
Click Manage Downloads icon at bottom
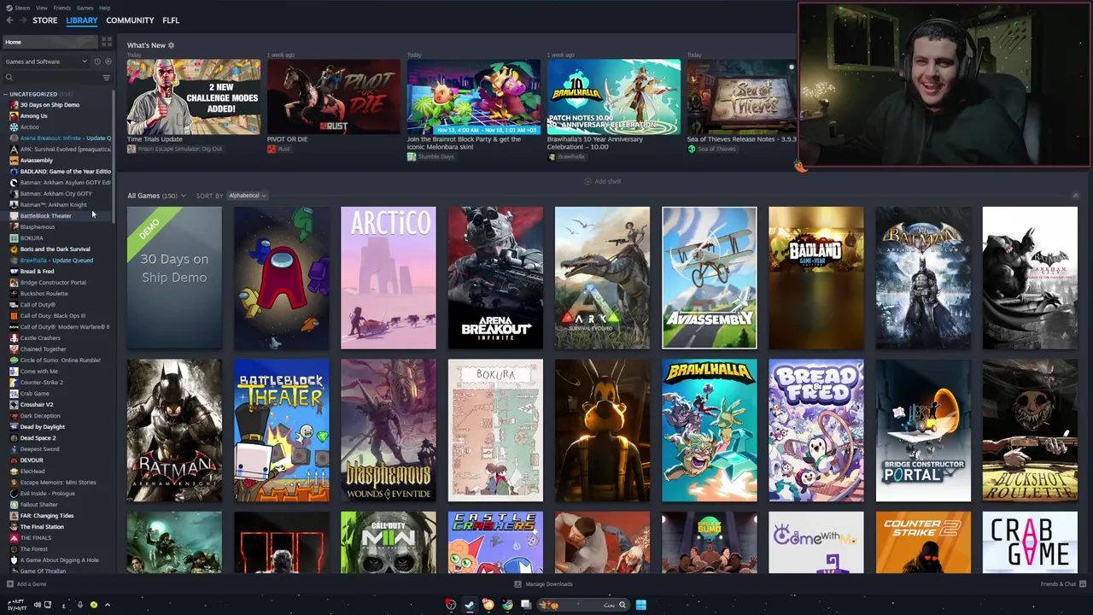point(517,584)
